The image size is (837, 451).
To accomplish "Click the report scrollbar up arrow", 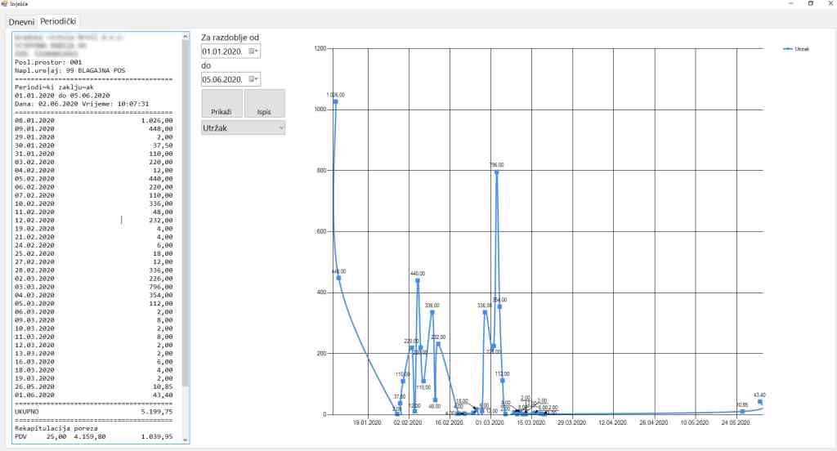I will [x=186, y=36].
